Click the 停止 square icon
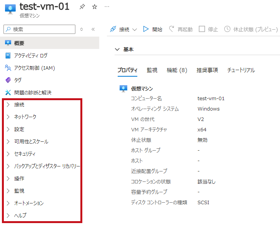 202,29
